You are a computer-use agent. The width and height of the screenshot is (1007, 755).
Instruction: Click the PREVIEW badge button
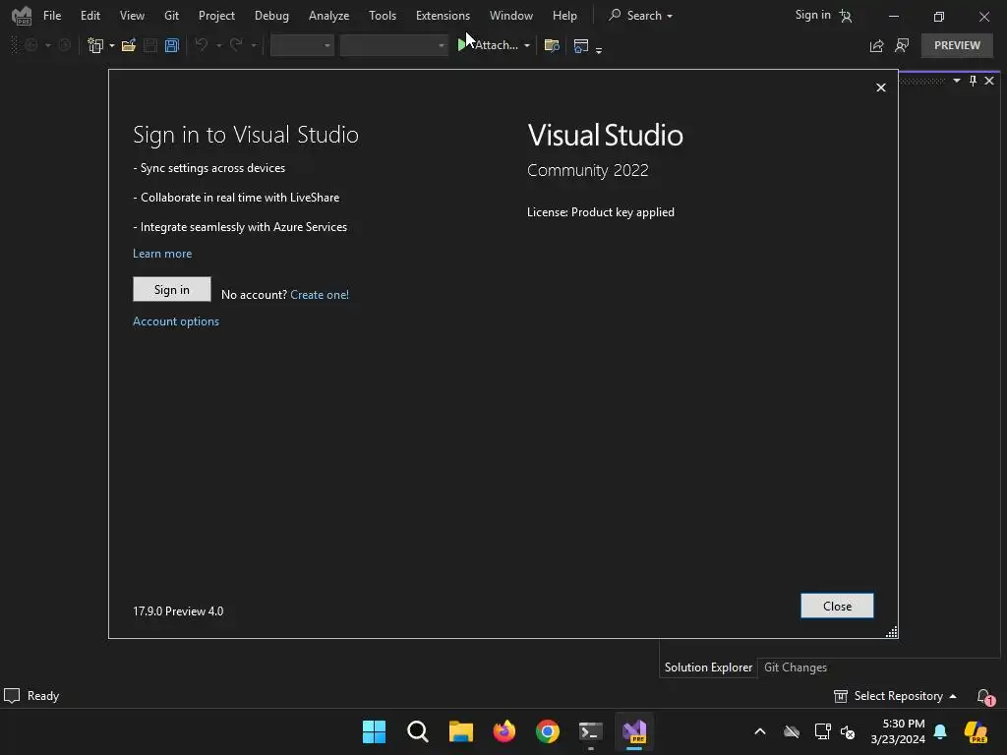957,45
